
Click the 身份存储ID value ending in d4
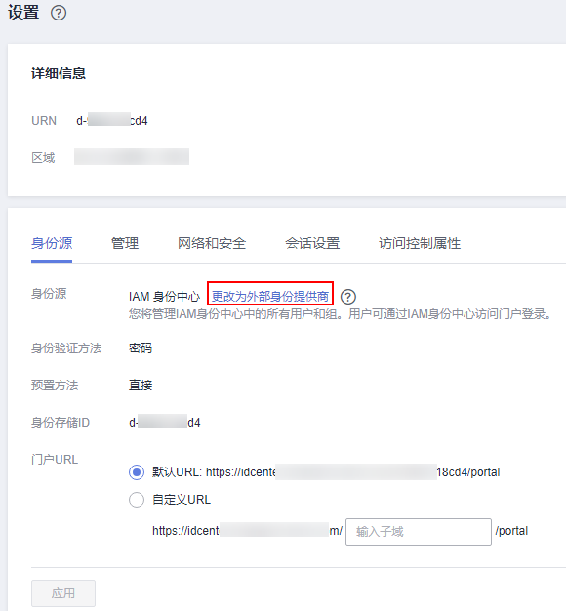pos(164,423)
